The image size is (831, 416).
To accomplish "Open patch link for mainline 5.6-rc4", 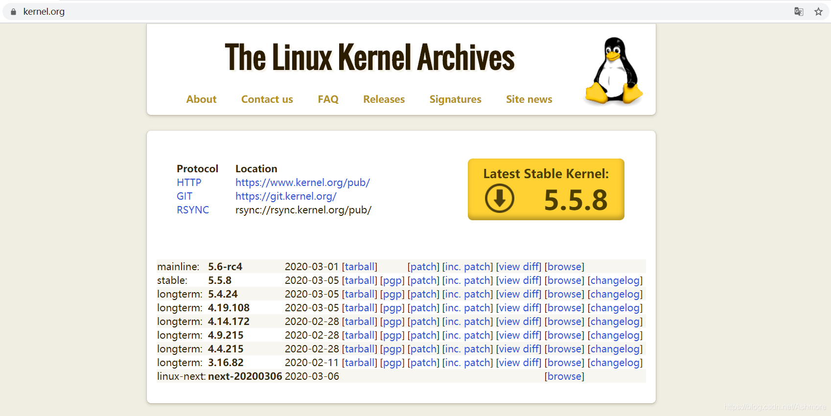I will tap(423, 267).
